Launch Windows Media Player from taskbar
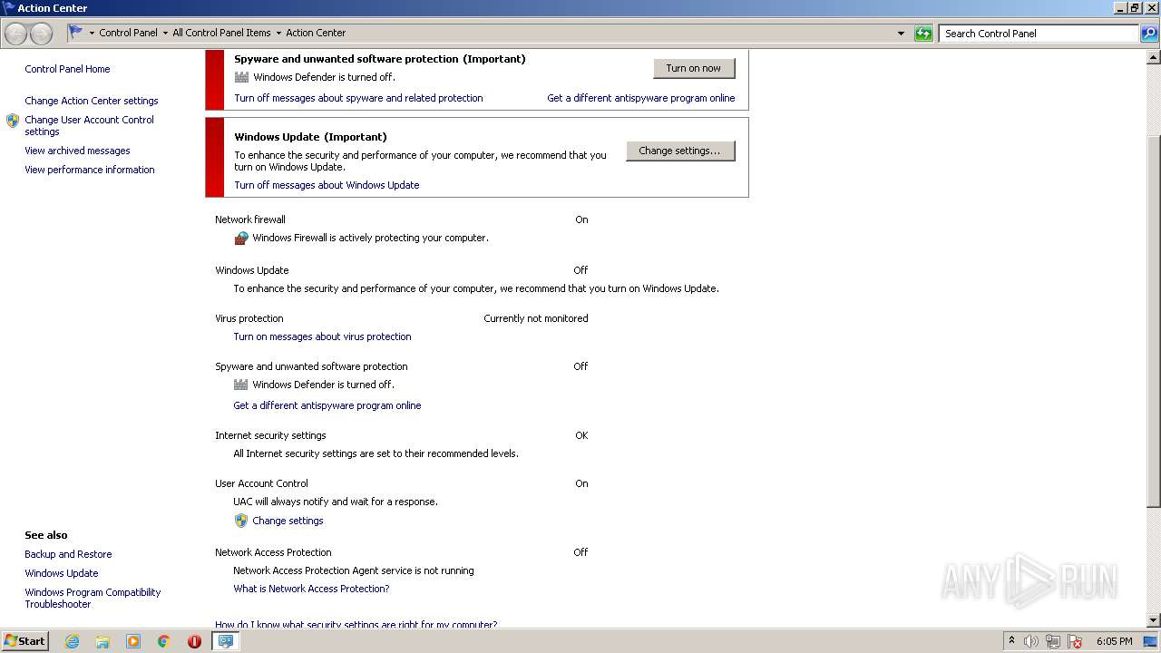 tap(133, 641)
